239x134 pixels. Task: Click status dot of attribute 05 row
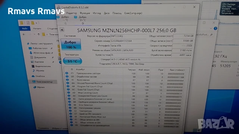pos(67,73)
